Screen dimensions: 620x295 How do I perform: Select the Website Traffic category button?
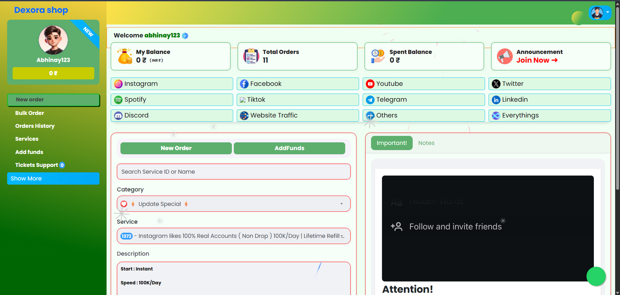tap(298, 115)
